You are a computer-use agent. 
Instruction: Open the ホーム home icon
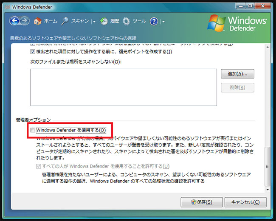click(x=37, y=21)
